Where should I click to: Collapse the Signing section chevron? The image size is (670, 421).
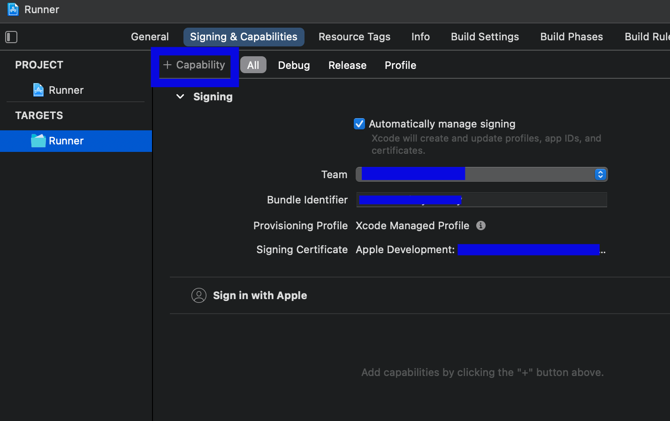click(180, 97)
